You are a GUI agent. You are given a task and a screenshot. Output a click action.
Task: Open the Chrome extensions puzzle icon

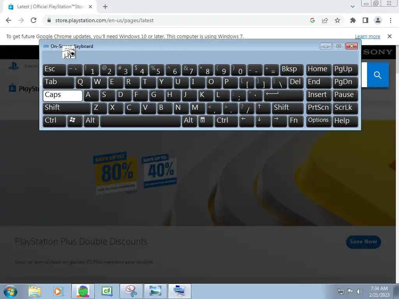coord(353,20)
